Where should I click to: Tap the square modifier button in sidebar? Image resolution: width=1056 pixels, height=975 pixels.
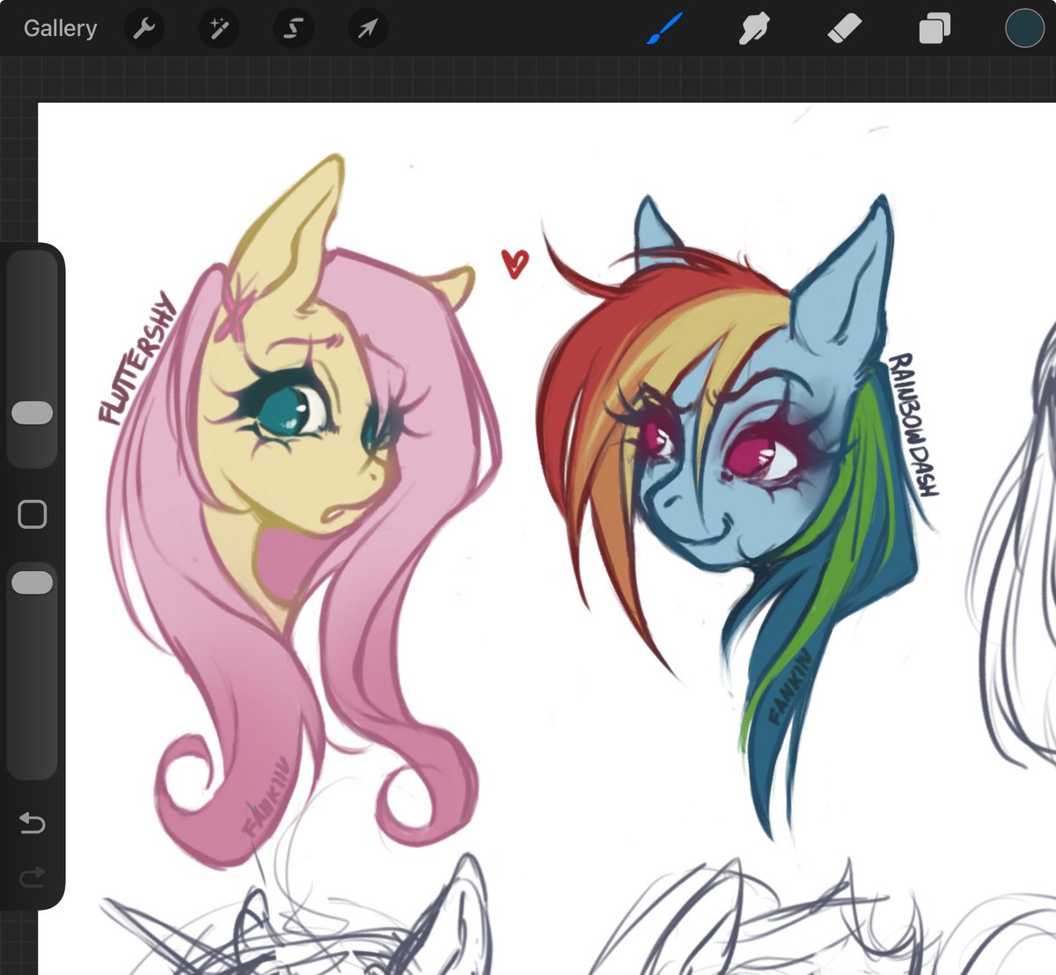pos(33,514)
